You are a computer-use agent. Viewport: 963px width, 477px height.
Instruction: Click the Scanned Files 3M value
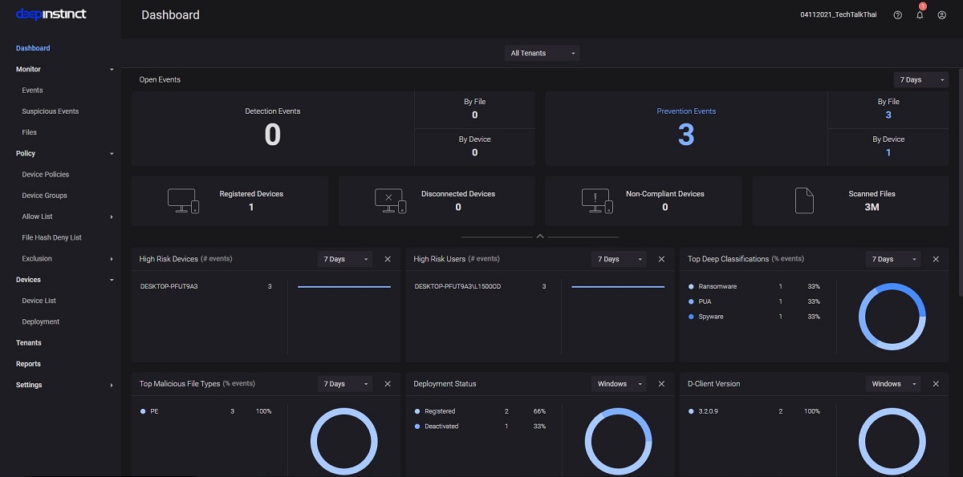(x=872, y=208)
